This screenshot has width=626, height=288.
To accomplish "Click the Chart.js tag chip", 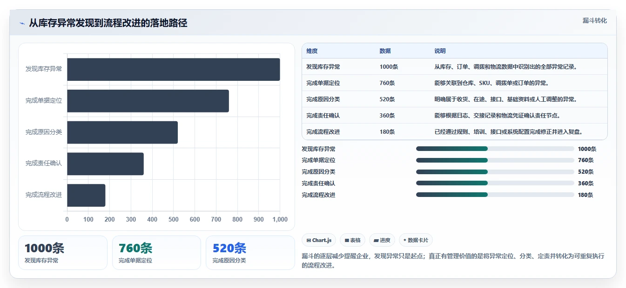I will point(319,240).
